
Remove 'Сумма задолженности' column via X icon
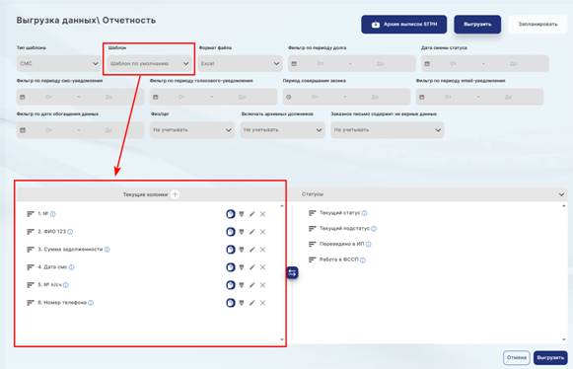point(262,250)
